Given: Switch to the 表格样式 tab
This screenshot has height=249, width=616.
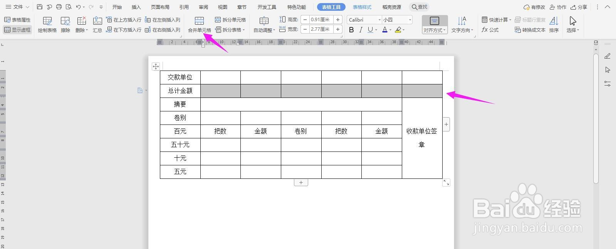Looking at the screenshot, I should [x=362, y=7].
